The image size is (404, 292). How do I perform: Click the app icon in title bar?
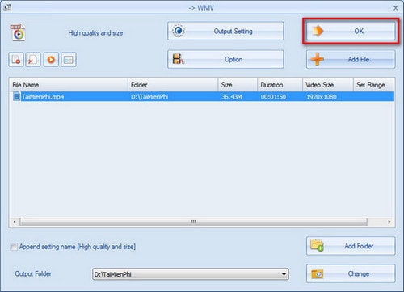coord(7,7)
